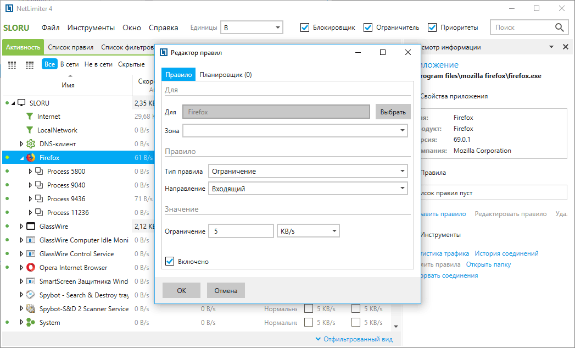Open the Файл menu
575x348 pixels.
click(x=51, y=27)
